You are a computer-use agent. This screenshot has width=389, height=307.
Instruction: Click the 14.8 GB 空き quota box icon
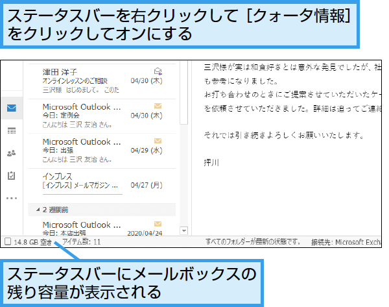pyautogui.click(x=7, y=241)
